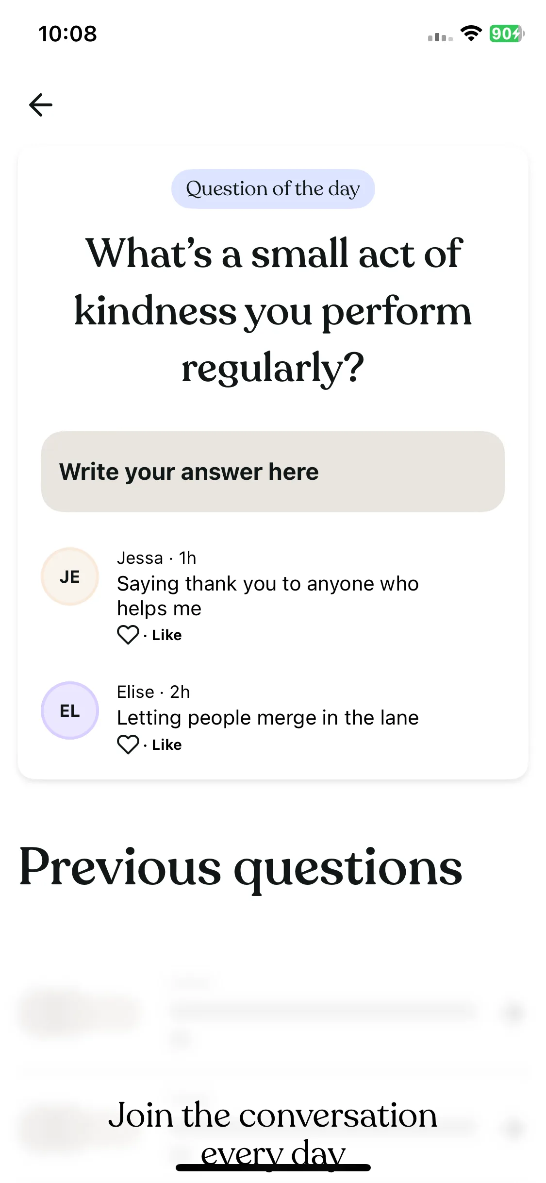Select the Question of the day pill
Screen dimensions: 546x1183
click(x=273, y=189)
